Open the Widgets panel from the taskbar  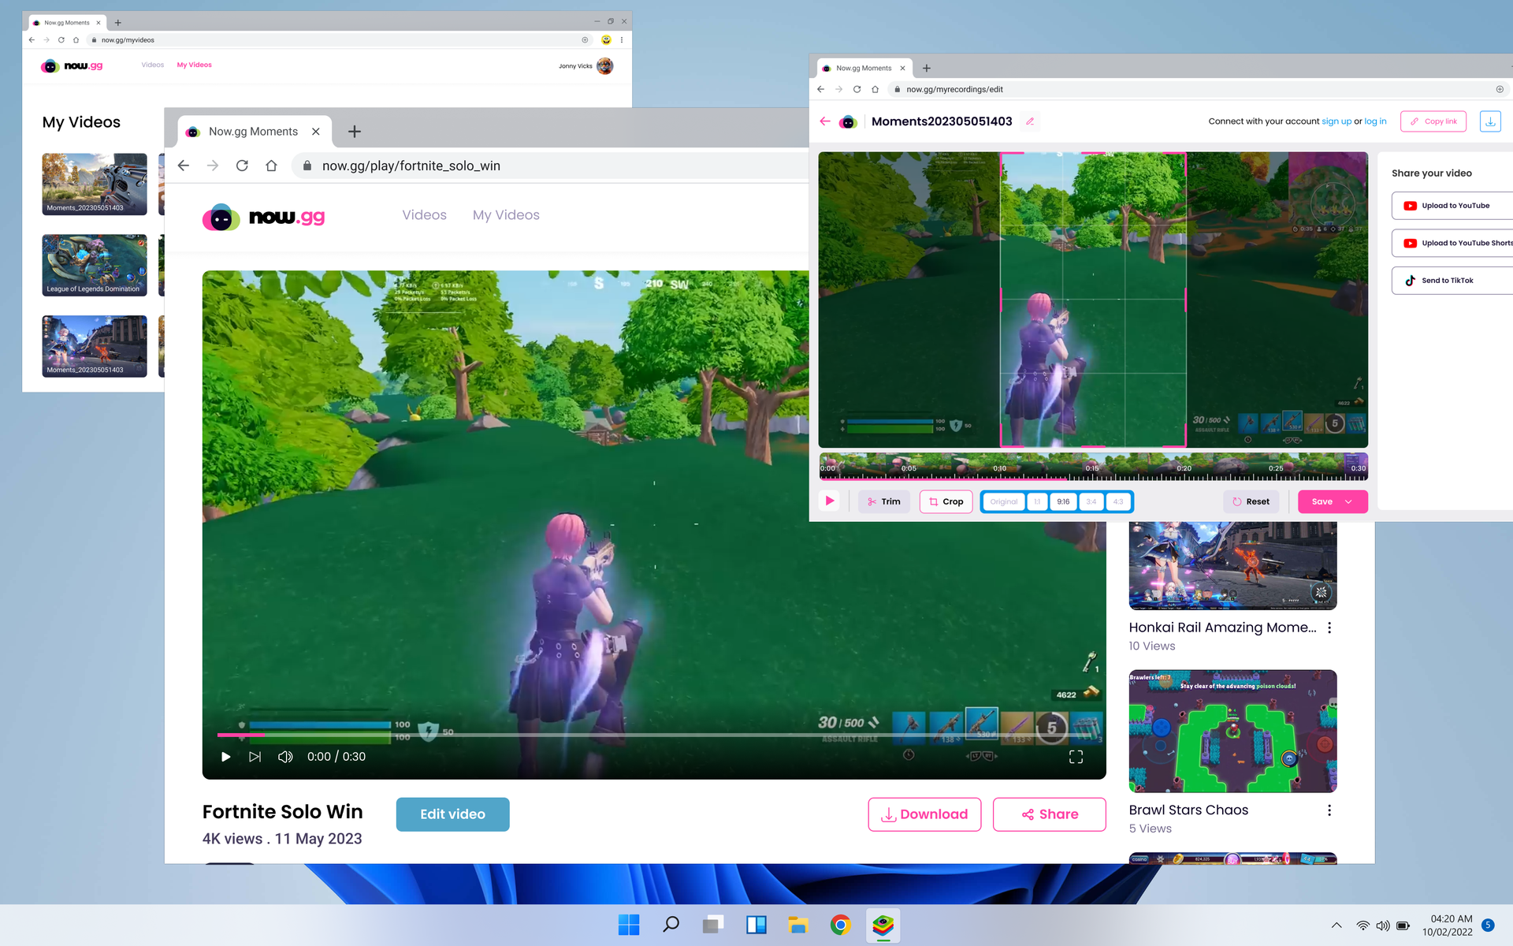click(x=756, y=925)
